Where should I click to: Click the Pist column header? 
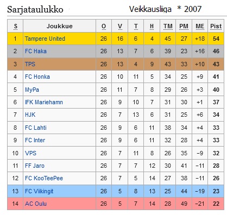click(x=216, y=26)
